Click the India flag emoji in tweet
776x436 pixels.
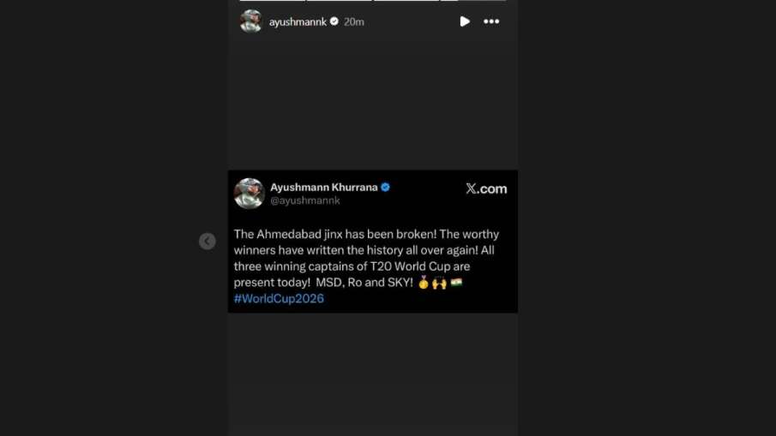pos(456,283)
